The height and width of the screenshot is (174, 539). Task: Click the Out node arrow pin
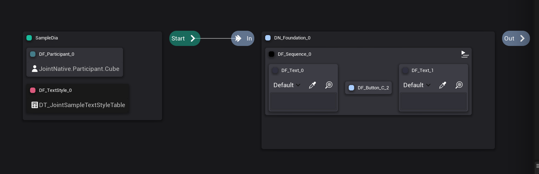pos(522,38)
